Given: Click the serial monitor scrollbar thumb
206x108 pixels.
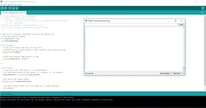Looking at the screenshot, I should coord(184,68).
